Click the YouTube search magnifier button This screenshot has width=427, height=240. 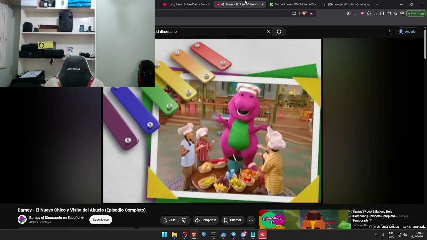tap(279, 32)
